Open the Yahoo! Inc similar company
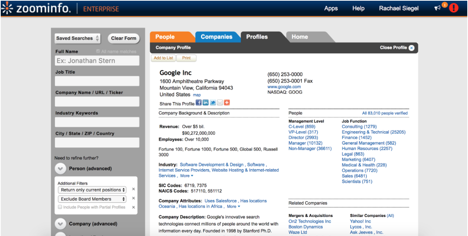 [360, 221]
